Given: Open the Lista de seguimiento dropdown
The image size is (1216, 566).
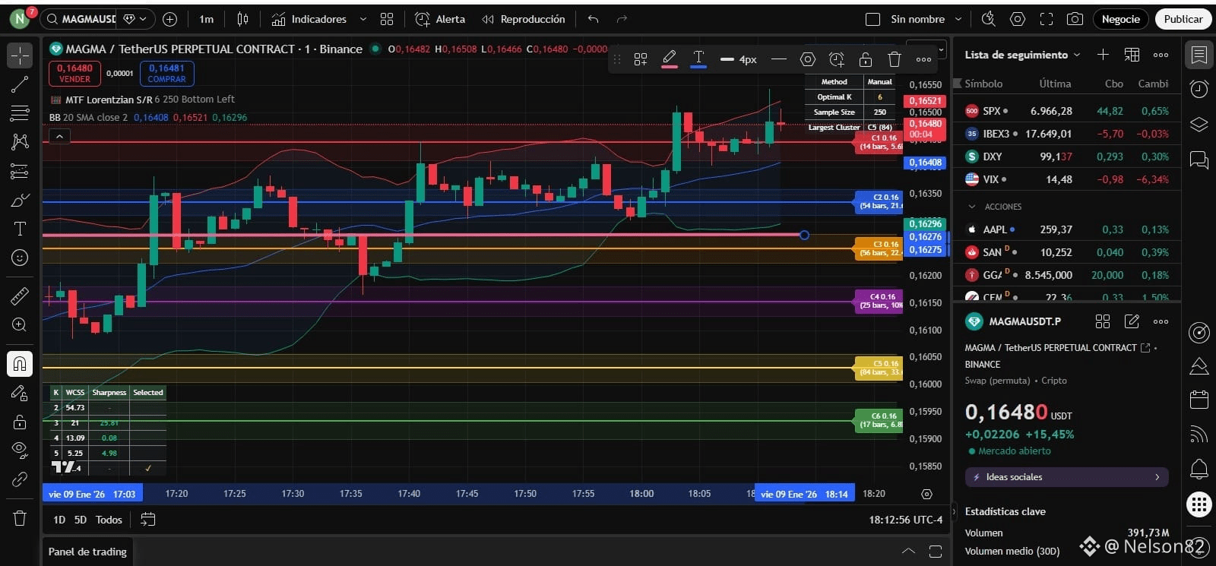Looking at the screenshot, I should pyautogui.click(x=1022, y=55).
